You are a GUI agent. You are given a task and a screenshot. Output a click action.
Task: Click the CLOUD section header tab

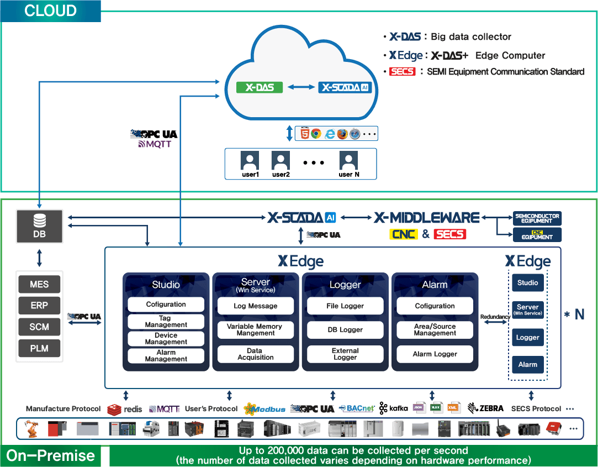pyautogui.click(x=50, y=11)
